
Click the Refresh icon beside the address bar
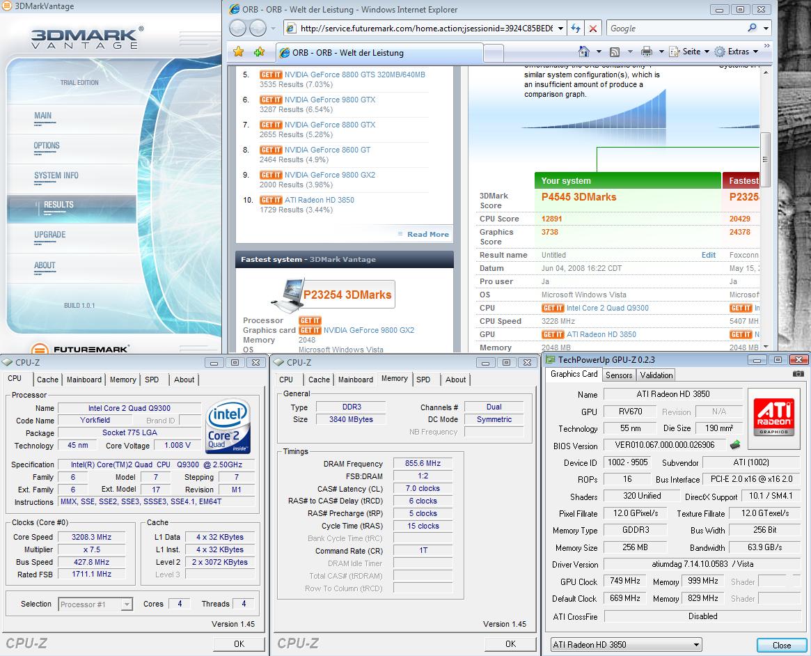(575, 29)
